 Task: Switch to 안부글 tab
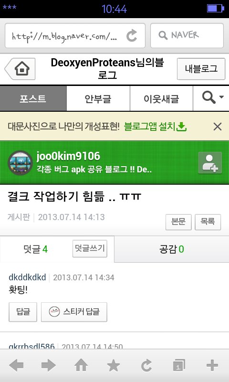[98, 99]
